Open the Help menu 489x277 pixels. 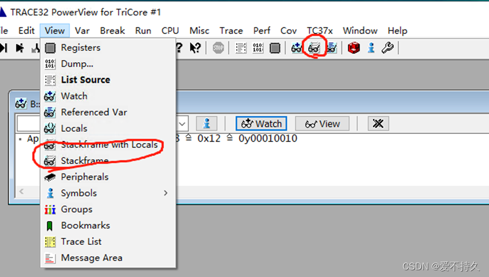pos(397,31)
